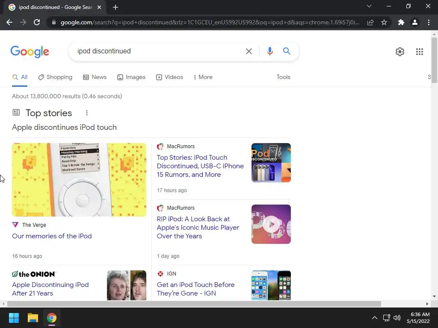This screenshot has height=328, width=438.
Task: Click the 'The Verge' source label
Action: coord(34,225)
